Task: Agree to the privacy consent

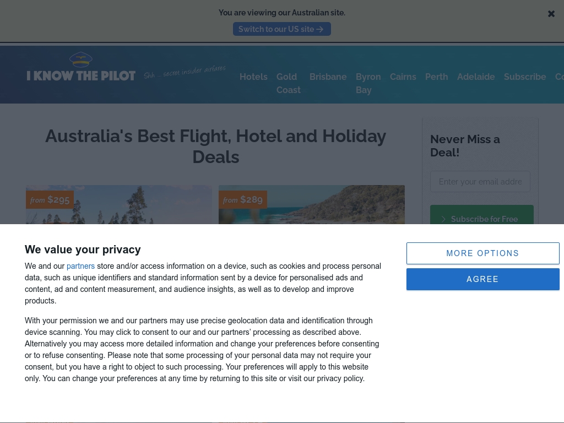Action: point(482,279)
